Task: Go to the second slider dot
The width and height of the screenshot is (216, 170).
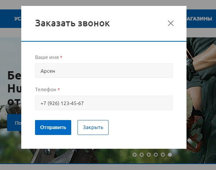Action: point(142,155)
